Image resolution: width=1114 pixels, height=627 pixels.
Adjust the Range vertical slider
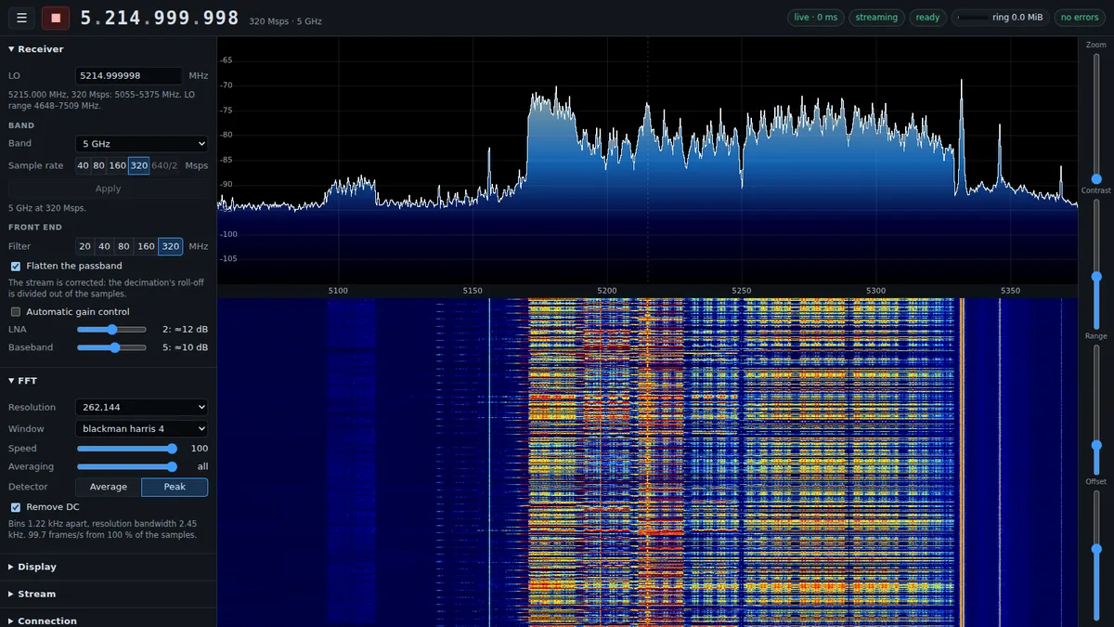[1096, 409]
